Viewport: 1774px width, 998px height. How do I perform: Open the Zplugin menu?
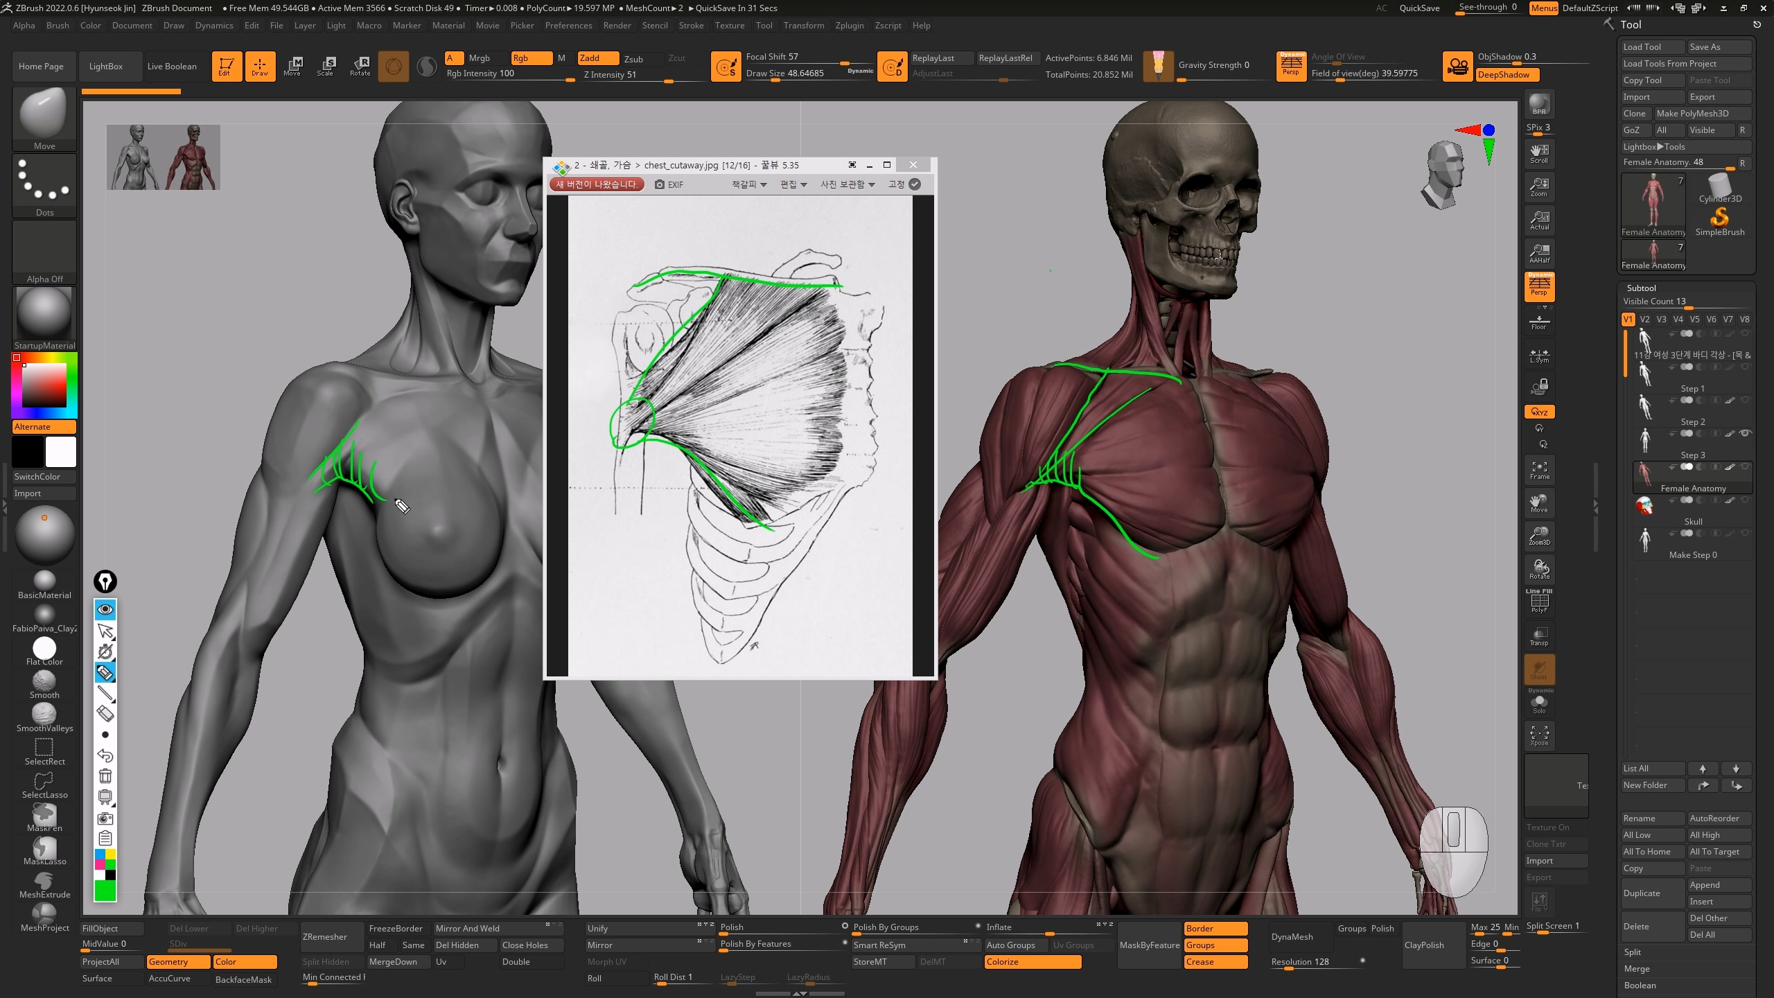(849, 26)
